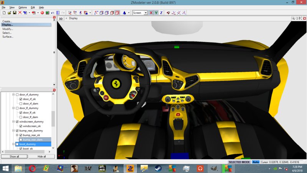307x173 pixels.
Task: Click the viewport zoom magnifier icon
Action: pos(293,18)
